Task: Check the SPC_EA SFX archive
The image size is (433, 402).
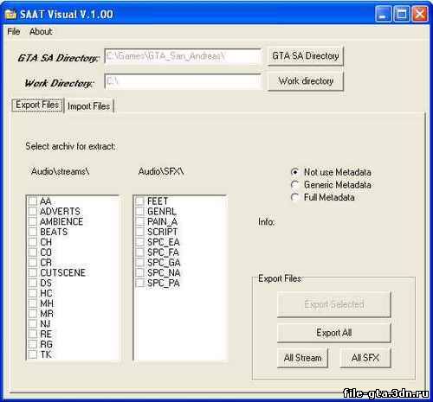Action: click(x=140, y=242)
